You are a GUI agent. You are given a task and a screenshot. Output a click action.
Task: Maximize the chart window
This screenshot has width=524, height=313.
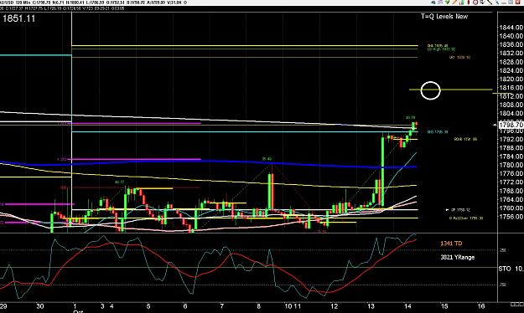511,2
